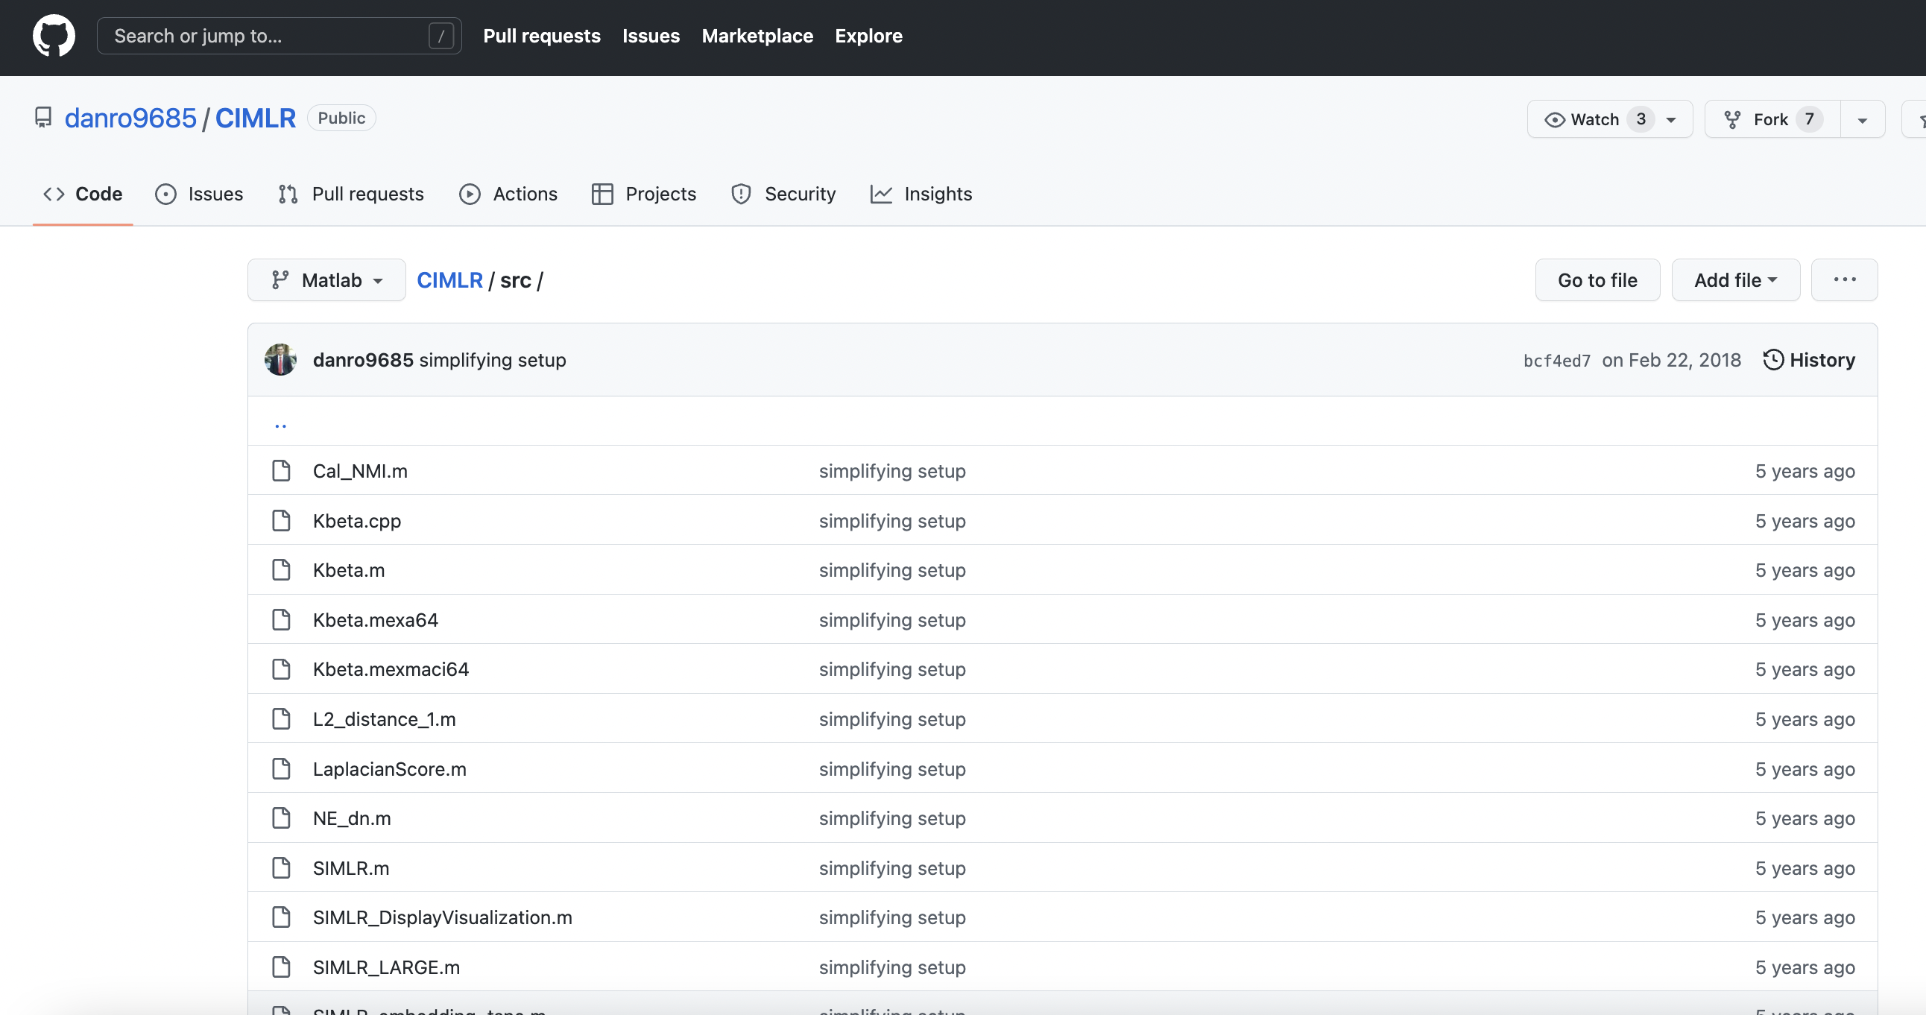Viewport: 1926px width, 1015px height.
Task: Click the eye icon on Watch button
Action: (x=1554, y=119)
